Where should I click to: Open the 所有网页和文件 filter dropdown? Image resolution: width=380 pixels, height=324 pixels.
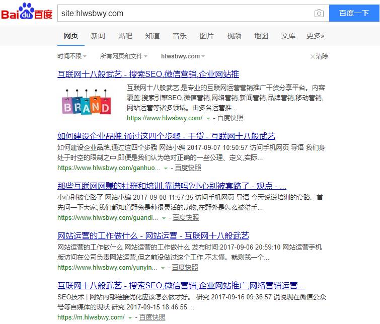pyautogui.click(x=124, y=56)
